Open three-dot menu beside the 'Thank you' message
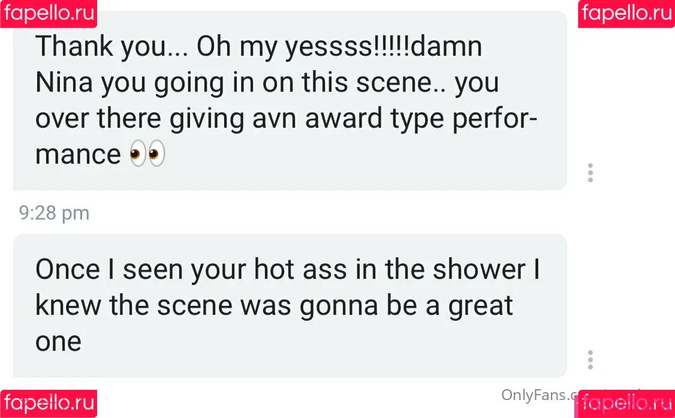This screenshot has height=418, width=675. pyautogui.click(x=590, y=173)
